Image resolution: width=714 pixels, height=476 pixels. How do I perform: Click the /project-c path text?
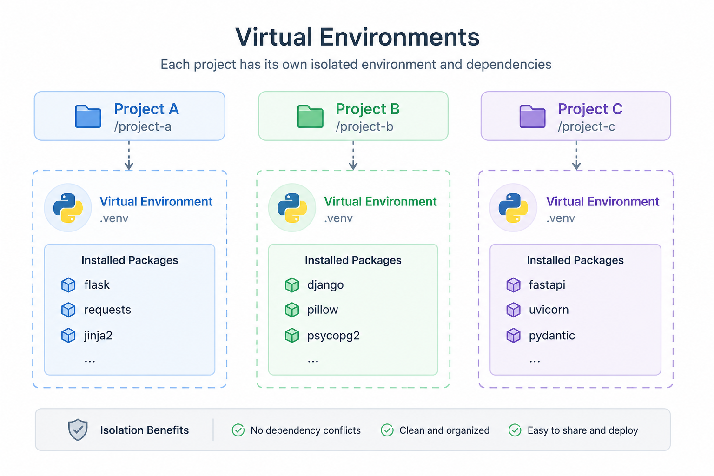586,126
